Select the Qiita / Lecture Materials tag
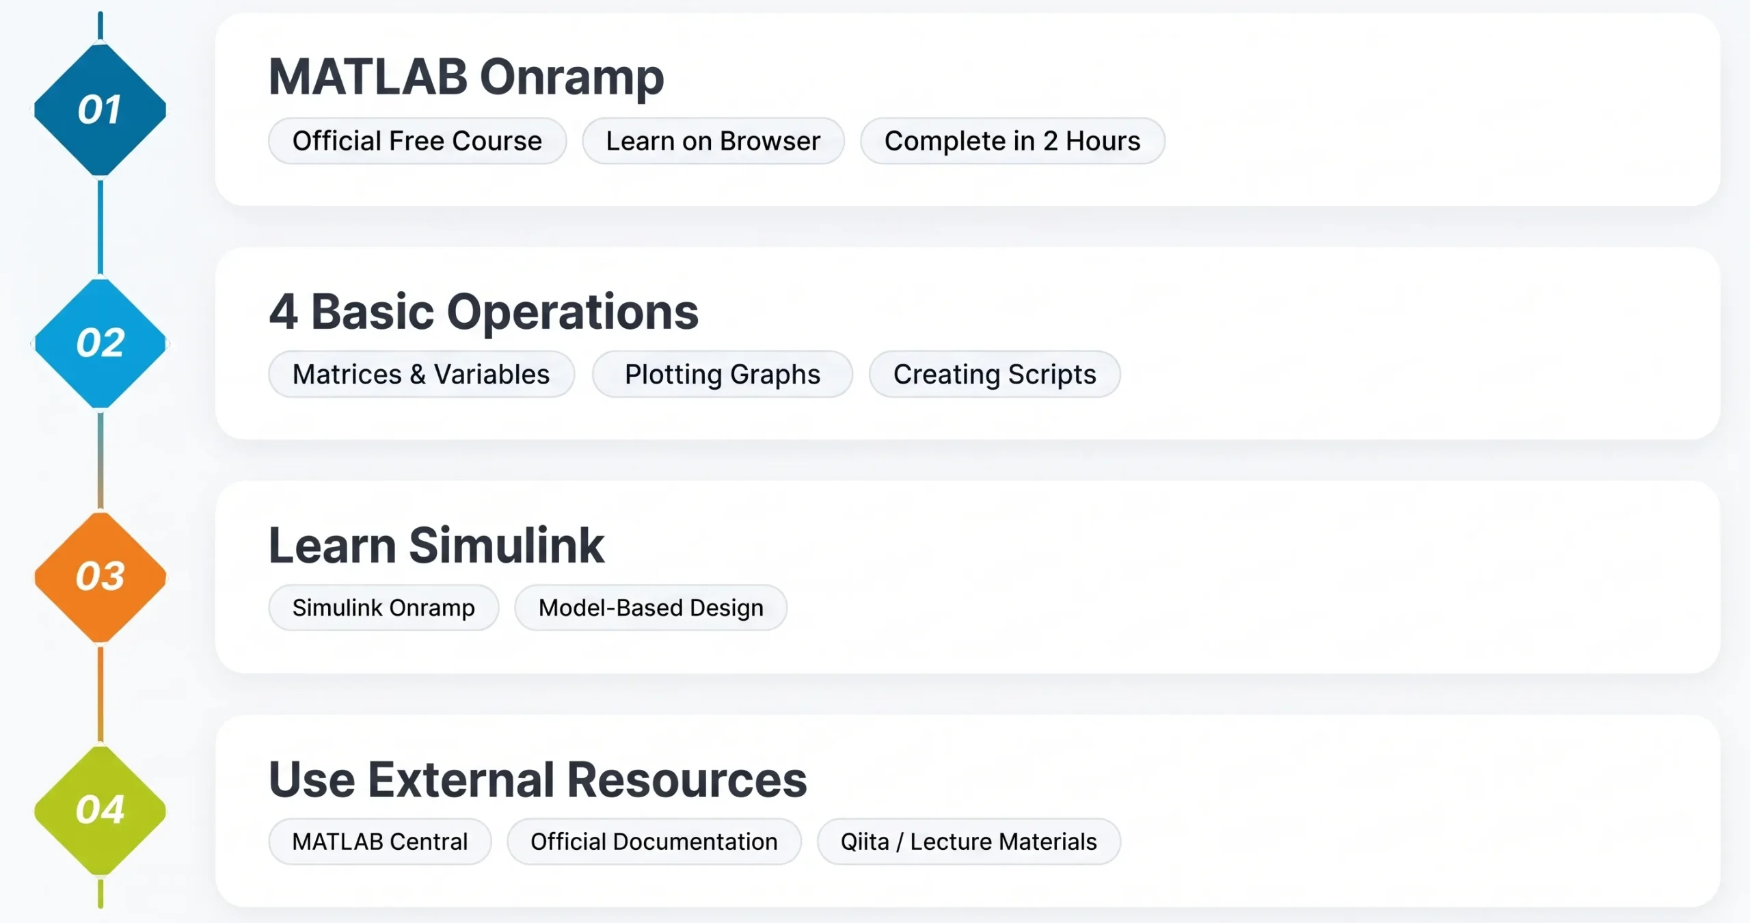 [969, 842]
